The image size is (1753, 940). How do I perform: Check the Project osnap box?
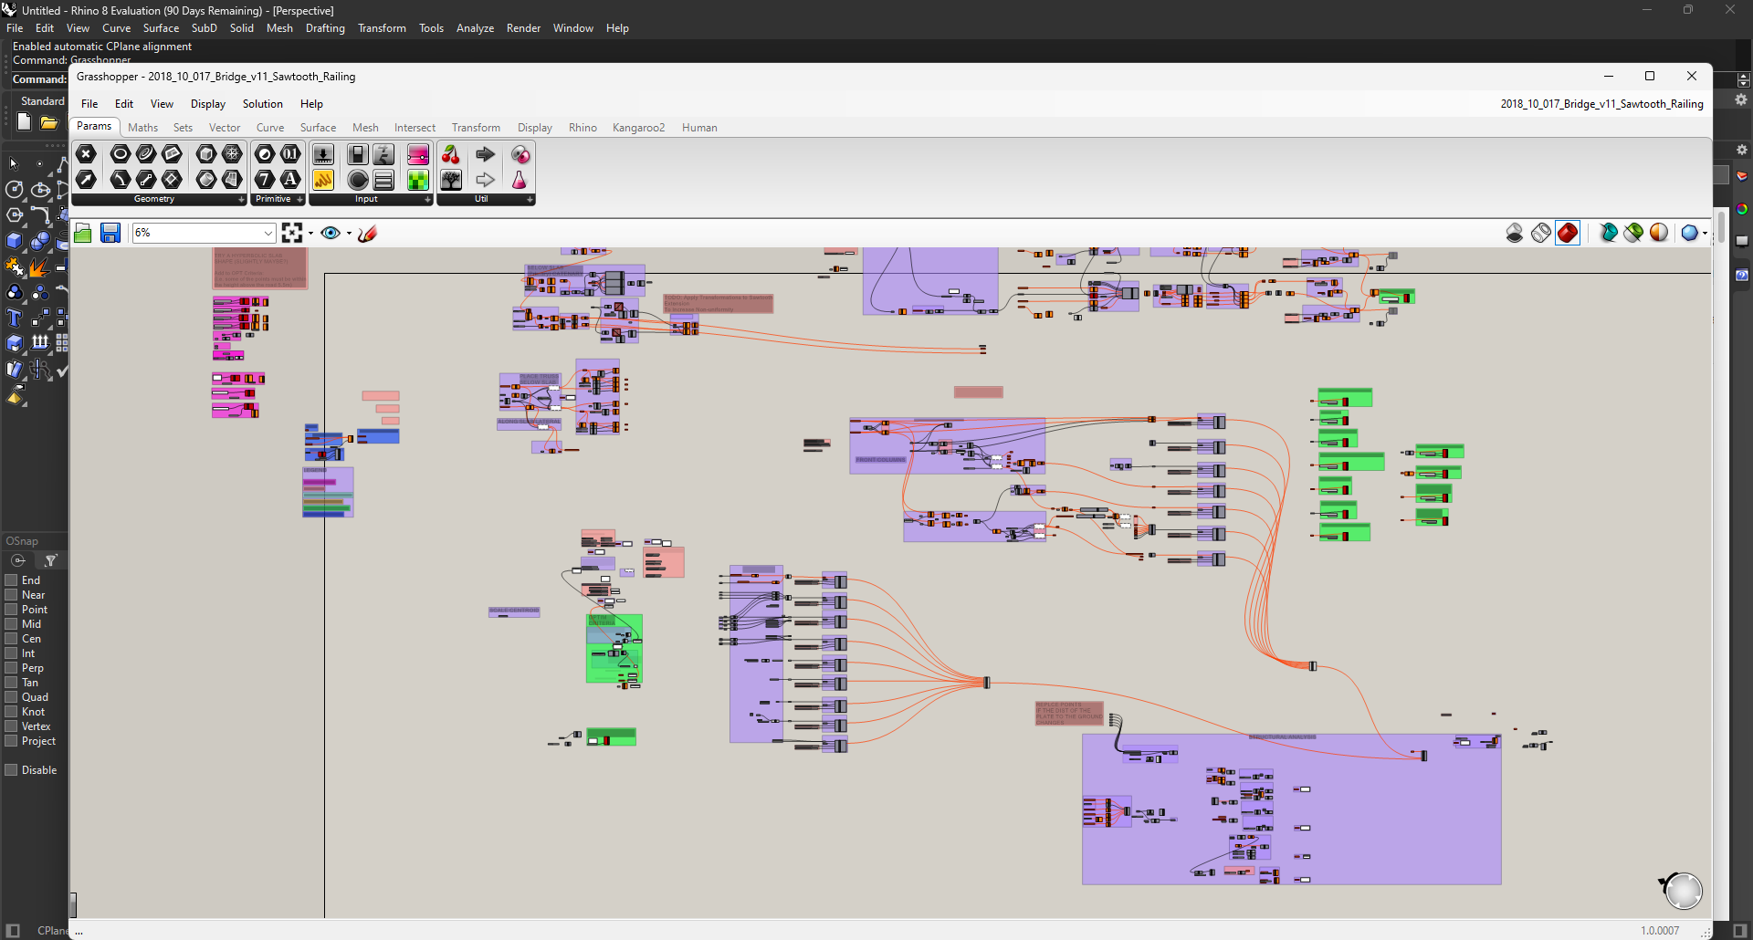click(12, 741)
